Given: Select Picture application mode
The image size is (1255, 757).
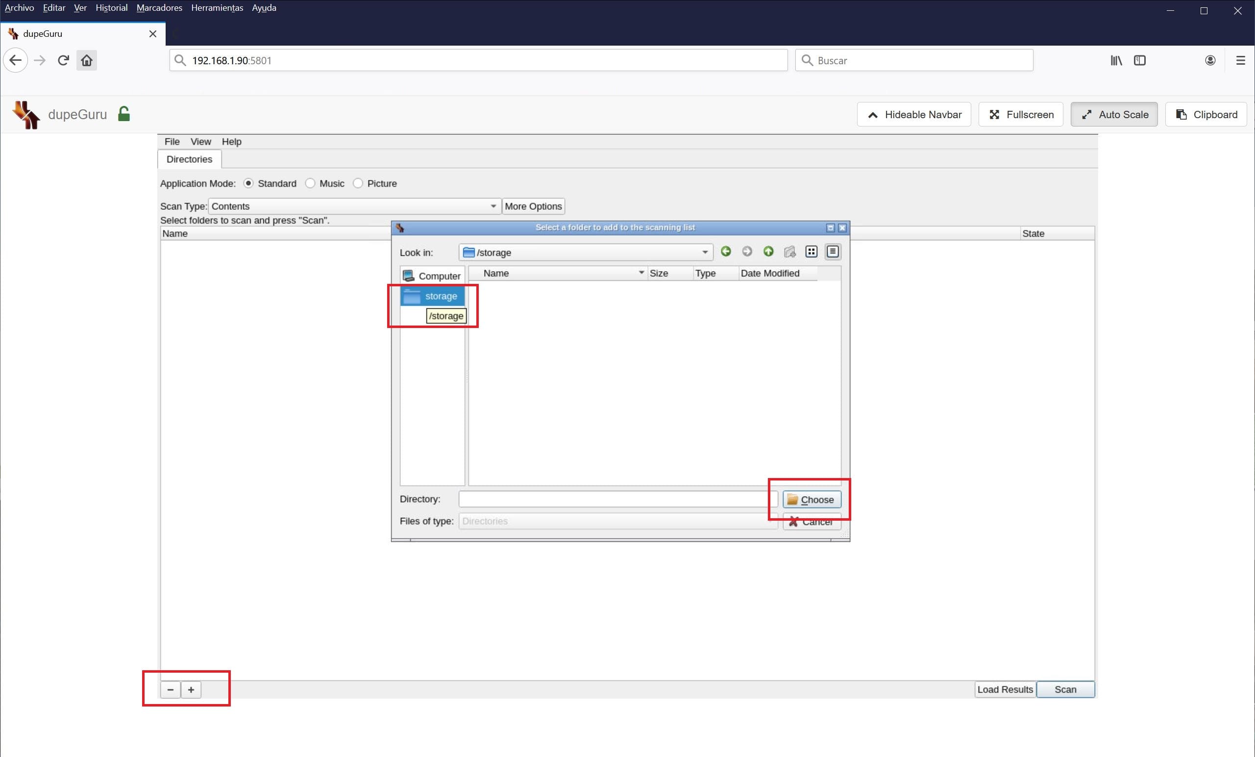Looking at the screenshot, I should pyautogui.click(x=358, y=183).
